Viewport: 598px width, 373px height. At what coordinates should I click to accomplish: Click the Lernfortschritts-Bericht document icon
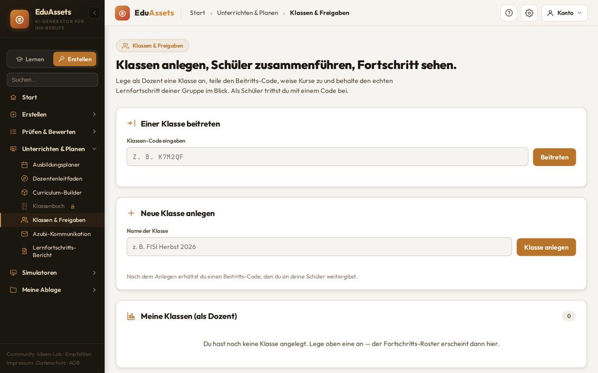(24, 251)
